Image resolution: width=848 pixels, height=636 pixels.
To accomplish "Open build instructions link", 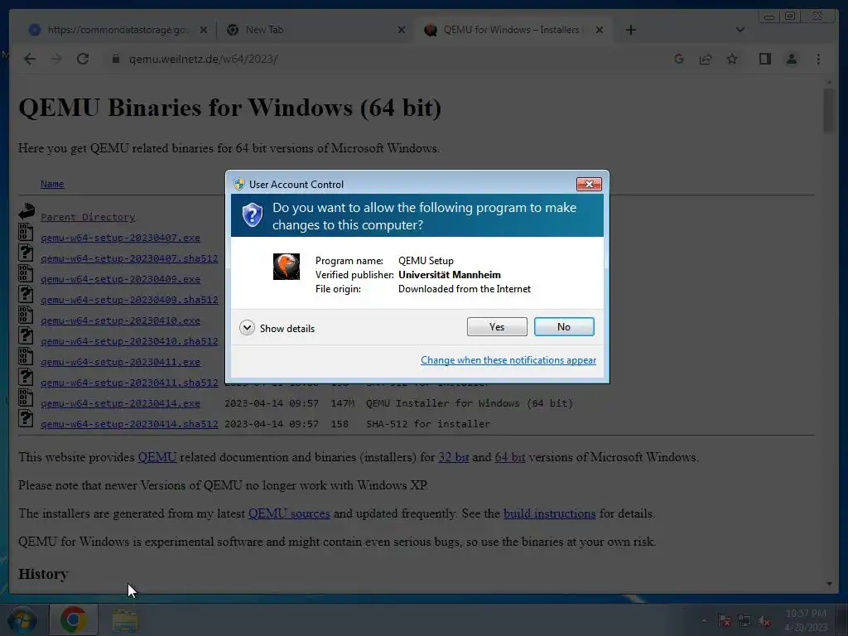I will pyautogui.click(x=550, y=513).
